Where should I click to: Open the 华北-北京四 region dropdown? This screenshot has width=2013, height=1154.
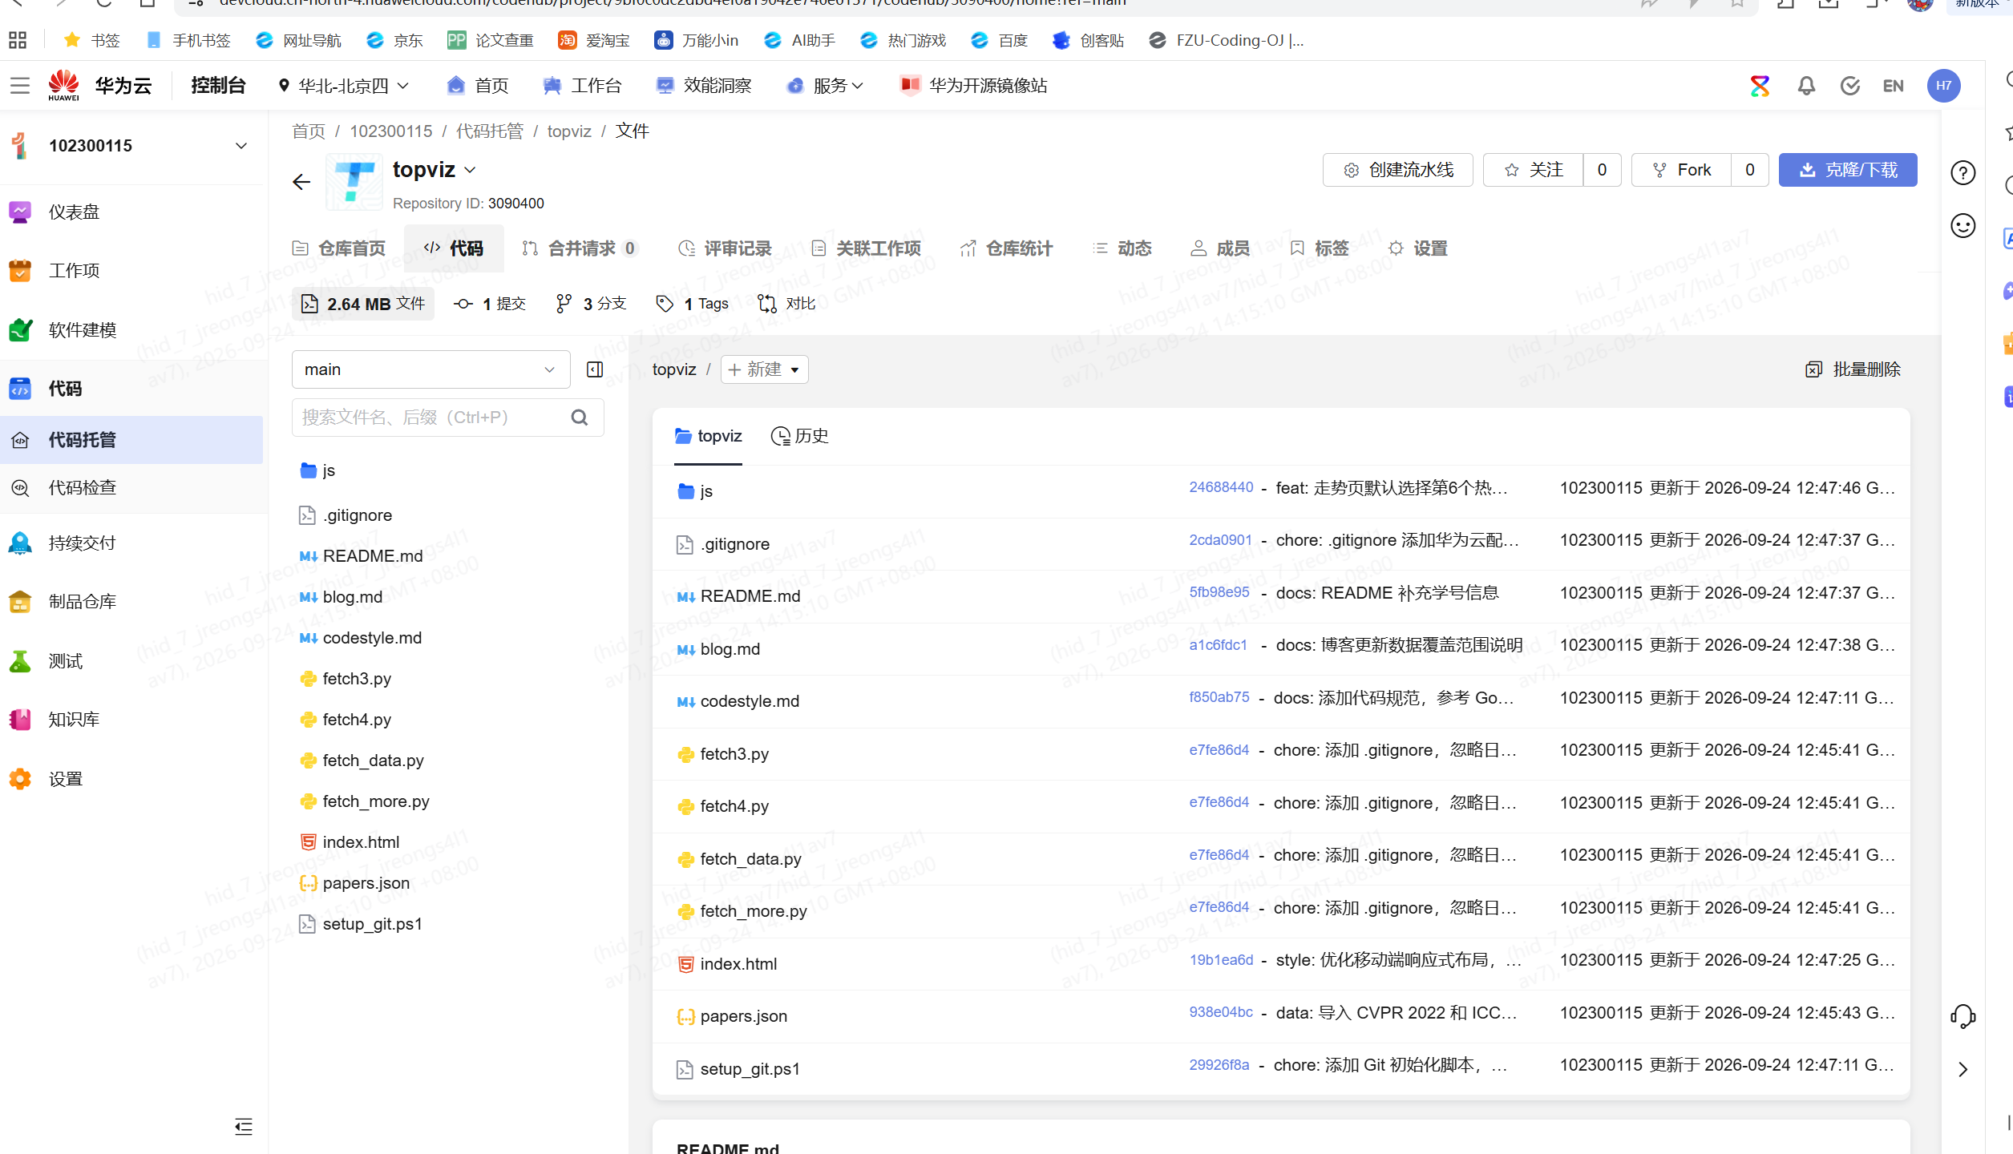[344, 86]
